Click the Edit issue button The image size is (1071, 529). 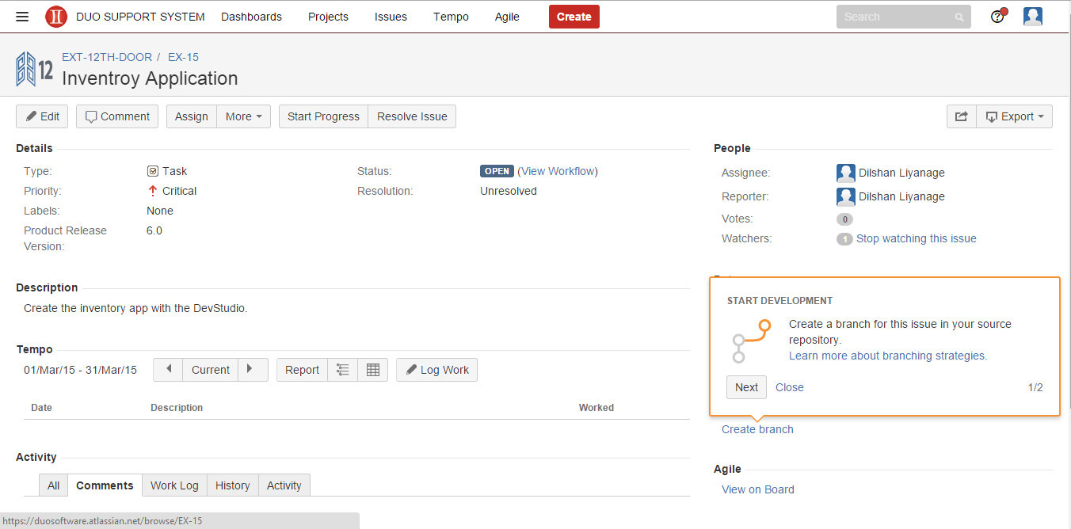[42, 116]
